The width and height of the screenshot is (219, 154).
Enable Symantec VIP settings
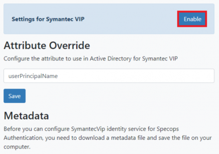(192, 19)
